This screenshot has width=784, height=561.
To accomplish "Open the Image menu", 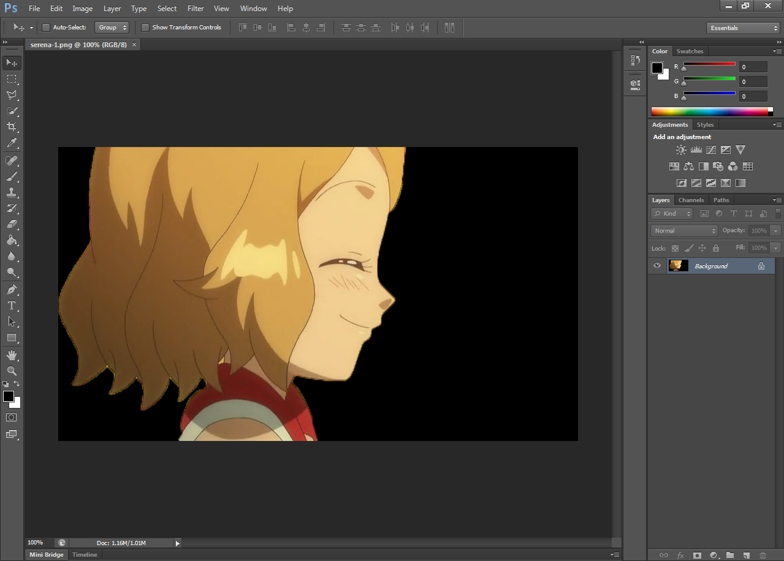I will tap(83, 9).
